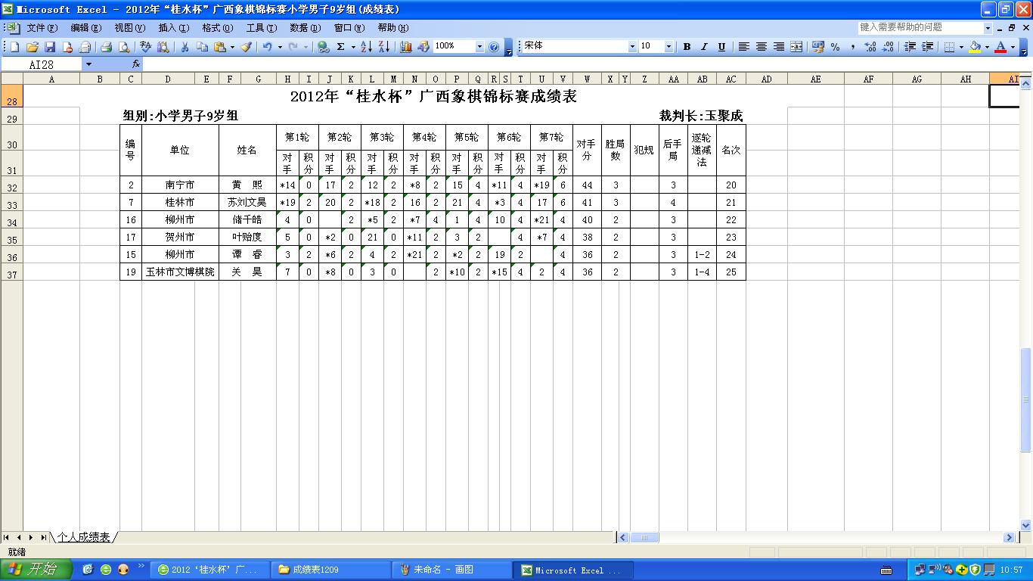1033x581 pixels.
Task: Expand the fill color palette arrow
Action: pyautogui.click(x=987, y=47)
